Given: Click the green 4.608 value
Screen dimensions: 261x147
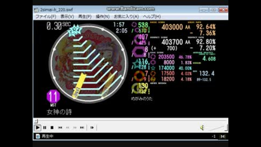Looking at the screenshot, I should click(x=209, y=59).
